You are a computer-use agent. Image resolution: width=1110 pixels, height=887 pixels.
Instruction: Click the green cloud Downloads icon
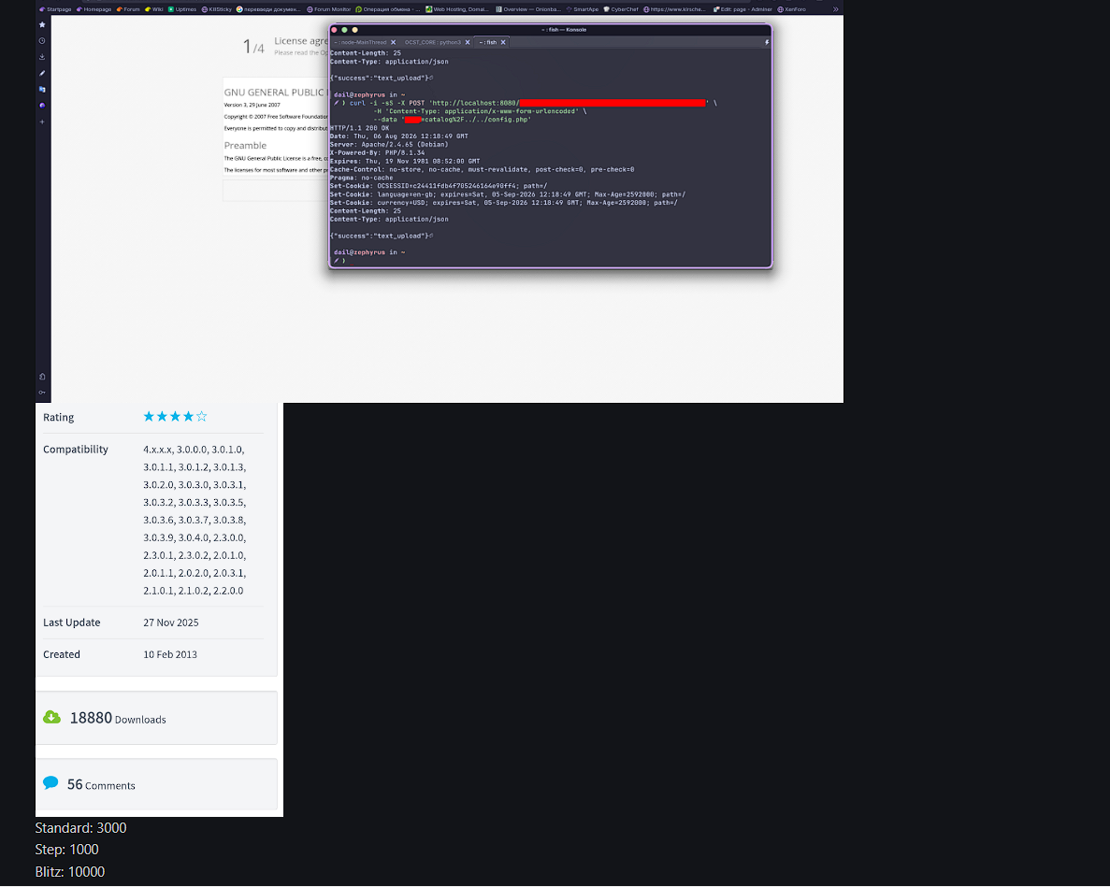pos(51,717)
